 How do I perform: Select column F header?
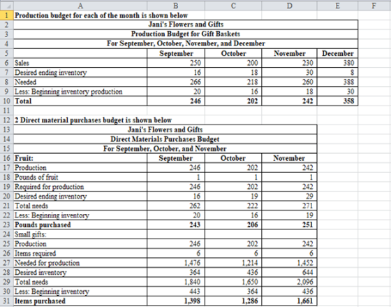point(374,6)
